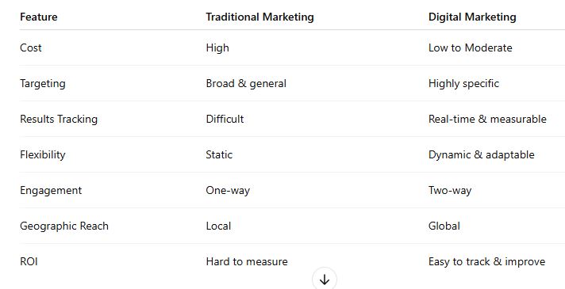Click the Global reach cell
The image size is (565, 289).
[444, 226]
